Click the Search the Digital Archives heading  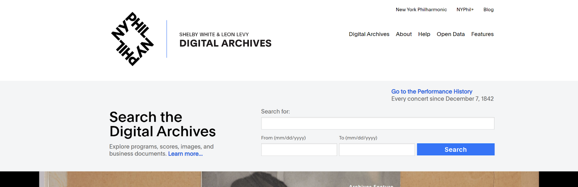click(163, 124)
